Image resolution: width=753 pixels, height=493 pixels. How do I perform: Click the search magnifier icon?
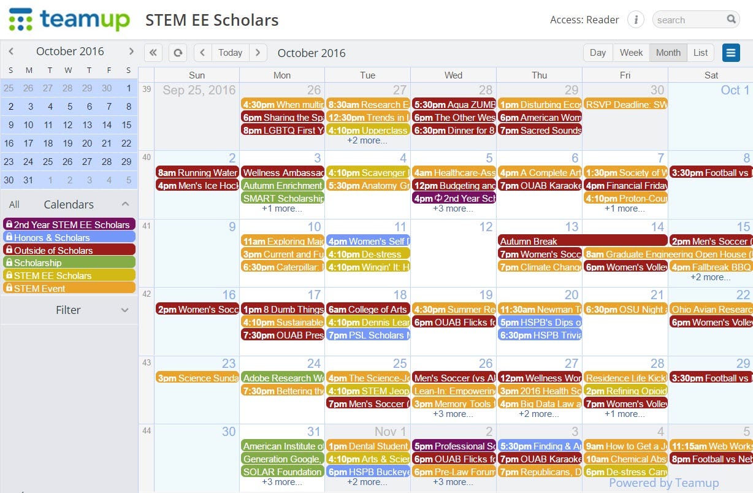tap(732, 19)
